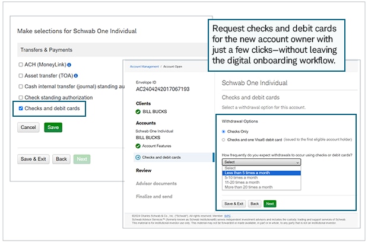Click Back under Withdrawal Options
The height and width of the screenshot is (243, 368).
click(x=255, y=204)
